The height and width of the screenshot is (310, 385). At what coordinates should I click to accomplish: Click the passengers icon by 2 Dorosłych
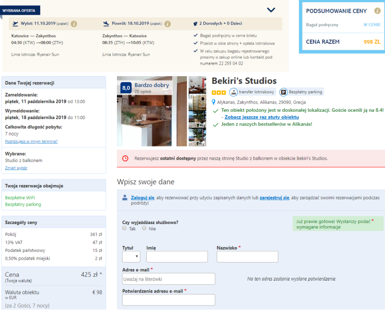(196, 23)
